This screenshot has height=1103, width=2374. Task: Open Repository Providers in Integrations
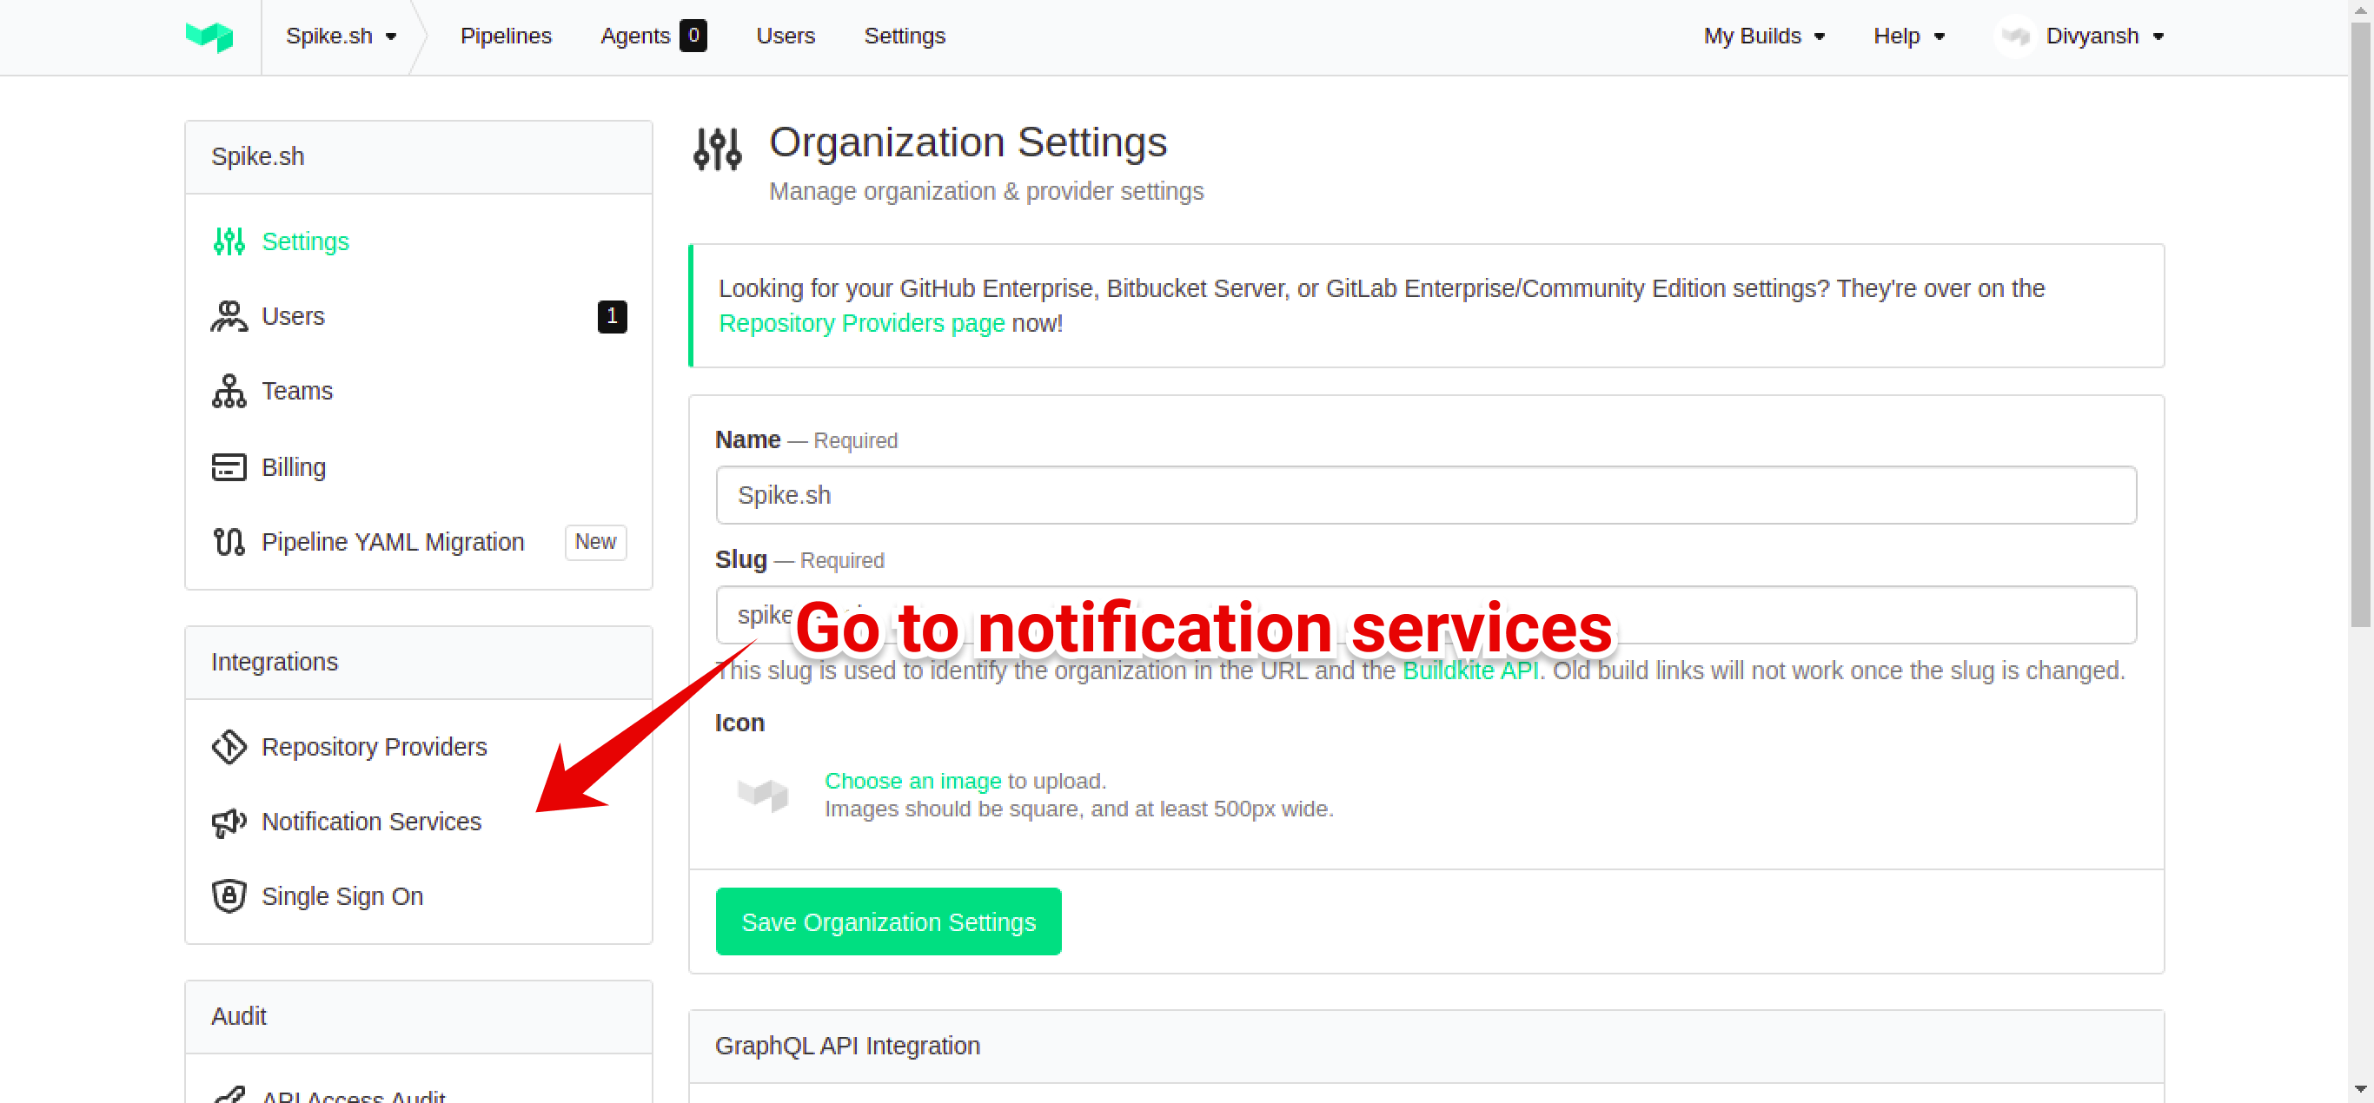pos(375,746)
